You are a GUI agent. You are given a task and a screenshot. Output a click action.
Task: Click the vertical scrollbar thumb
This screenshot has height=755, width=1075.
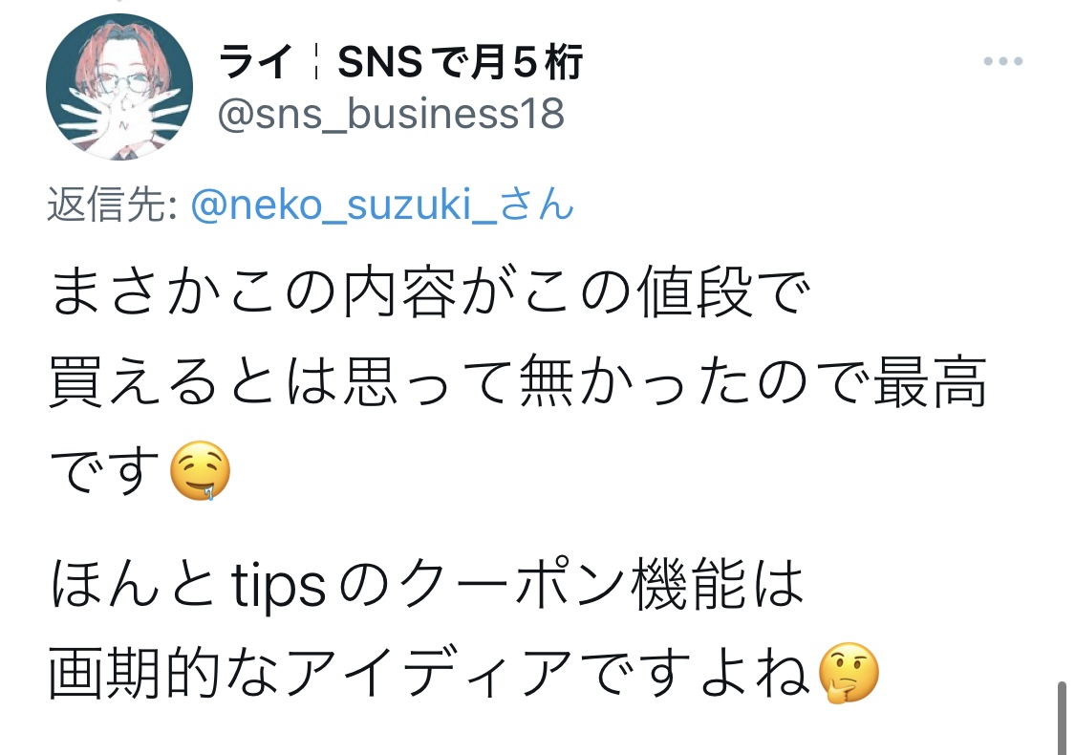pyautogui.click(x=1062, y=718)
